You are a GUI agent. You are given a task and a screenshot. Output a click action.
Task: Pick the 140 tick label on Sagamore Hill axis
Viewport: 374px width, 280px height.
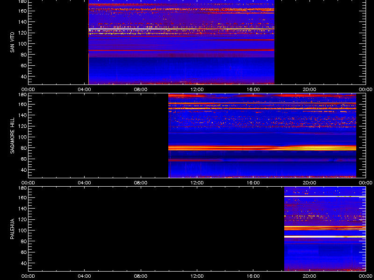pyautogui.click(x=22, y=115)
